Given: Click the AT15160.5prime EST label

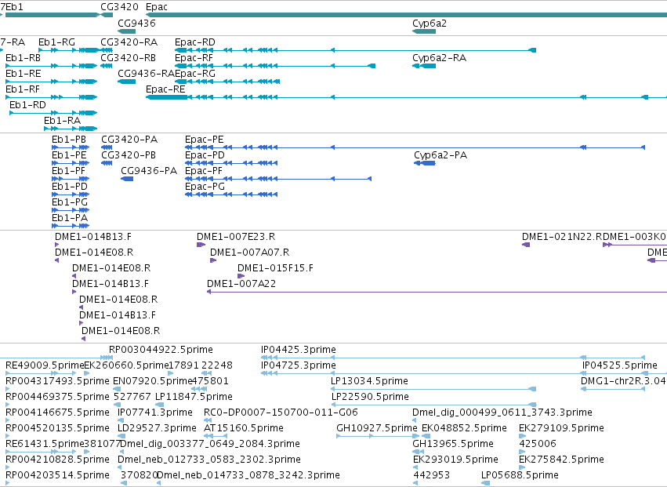Looking at the screenshot, I should click(x=244, y=429).
